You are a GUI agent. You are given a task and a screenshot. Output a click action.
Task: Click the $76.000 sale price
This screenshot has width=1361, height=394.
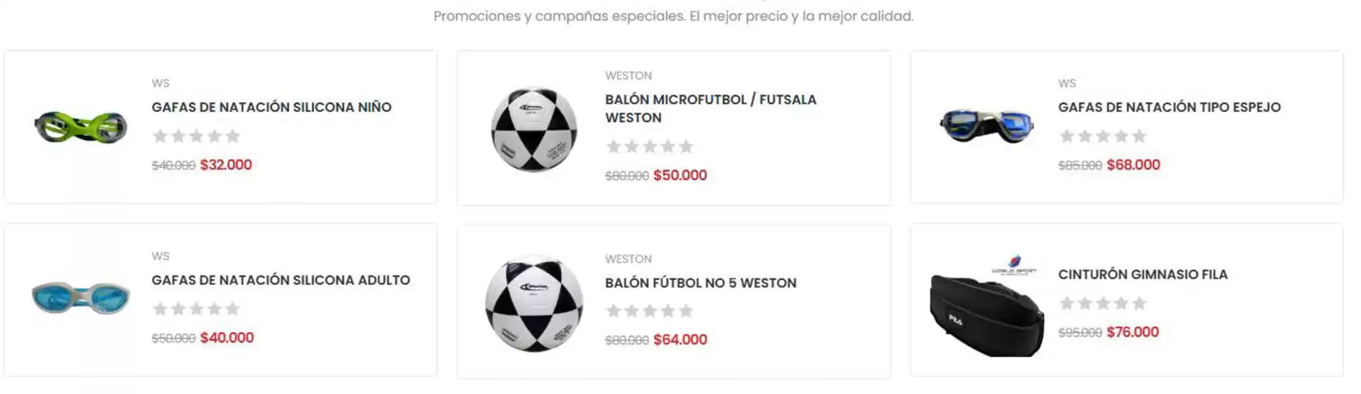point(1132,332)
